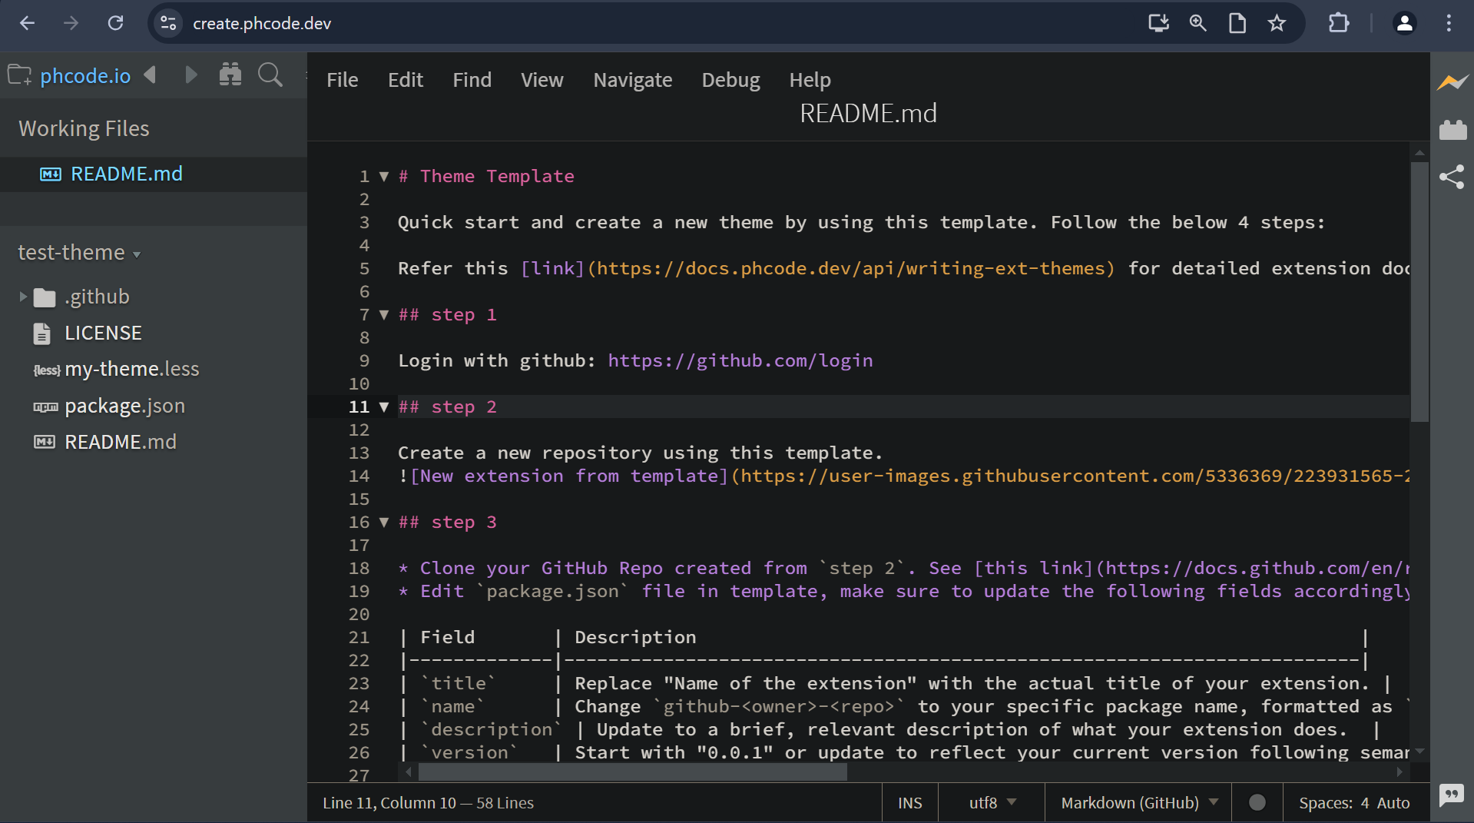The image size is (1474, 823).
Task: Open the Edit menu
Action: 406,80
